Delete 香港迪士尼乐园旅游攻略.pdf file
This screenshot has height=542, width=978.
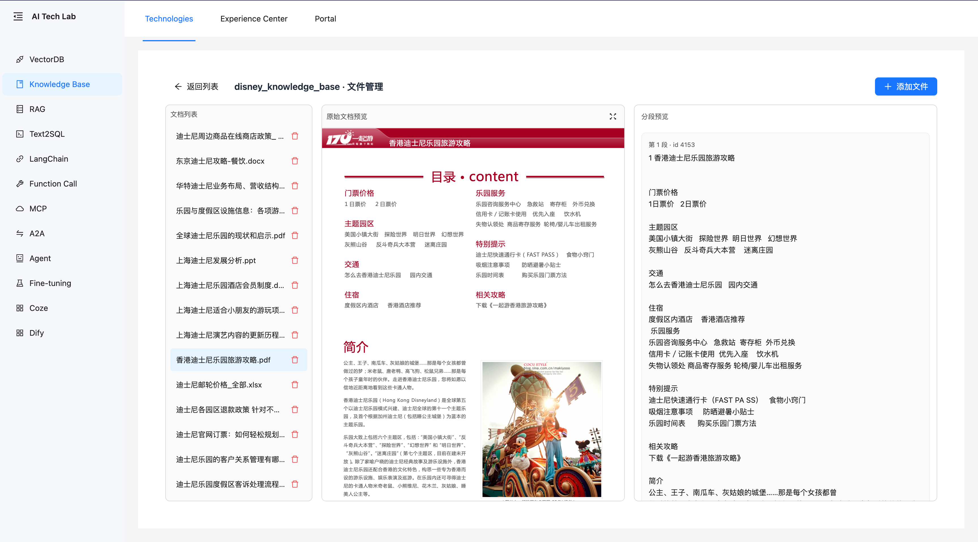point(295,360)
